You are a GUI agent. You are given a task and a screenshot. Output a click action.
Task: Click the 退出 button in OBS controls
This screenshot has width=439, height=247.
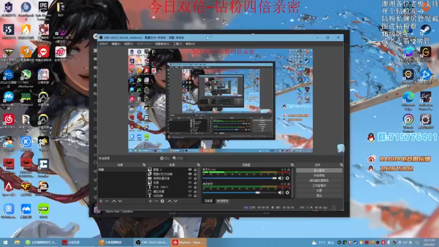[319, 195]
